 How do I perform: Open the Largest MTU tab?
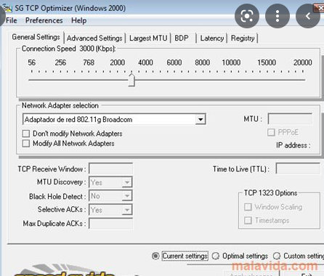tap(148, 38)
